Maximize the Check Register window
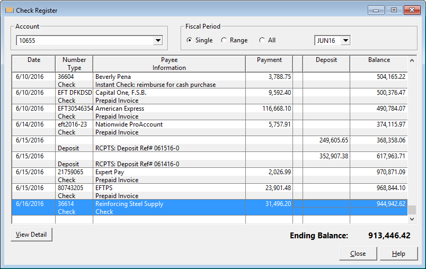The image size is (426, 269). pyautogui.click(x=394, y=10)
